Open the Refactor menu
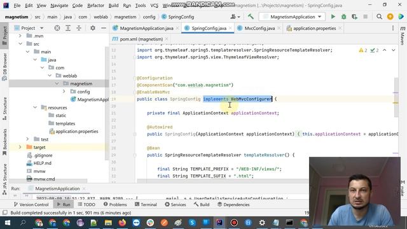407x229 pixels. coord(95,5)
